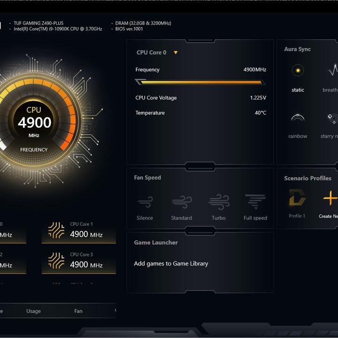The image size is (338, 338).
Task: Set fan speed to Standard
Action: (x=182, y=202)
